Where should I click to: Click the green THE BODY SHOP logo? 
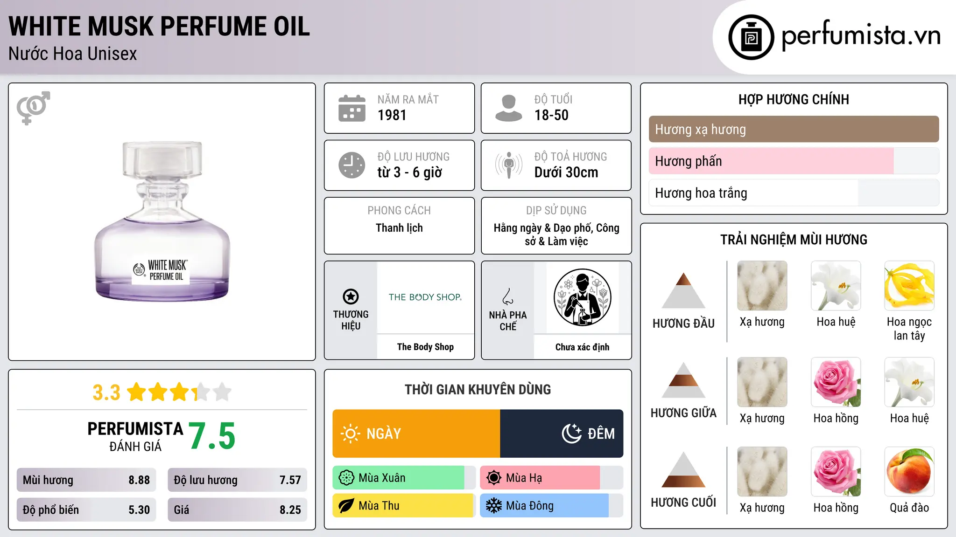[425, 297]
